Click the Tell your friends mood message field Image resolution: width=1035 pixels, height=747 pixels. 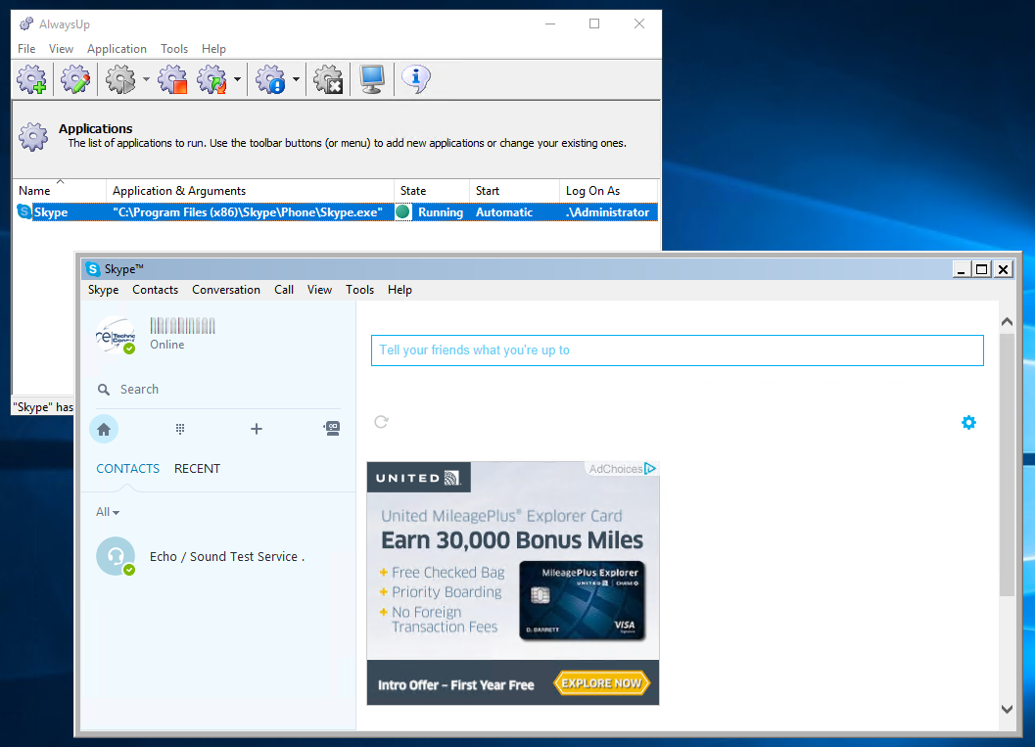(678, 350)
